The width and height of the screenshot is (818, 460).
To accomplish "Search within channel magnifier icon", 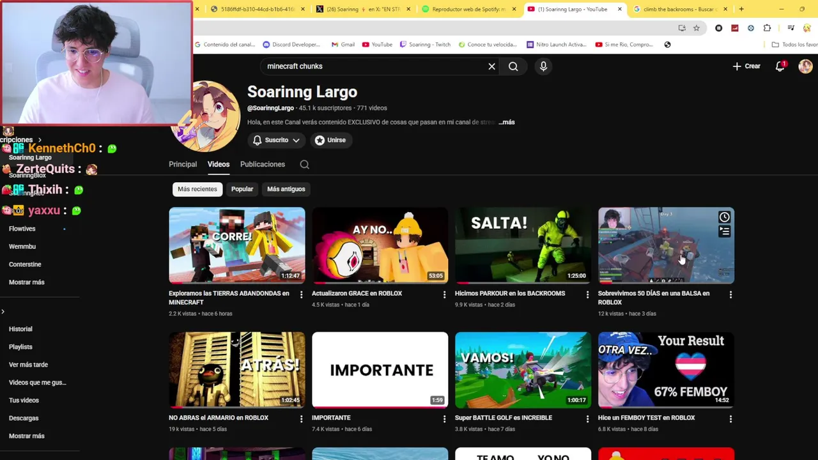I will click(x=305, y=165).
